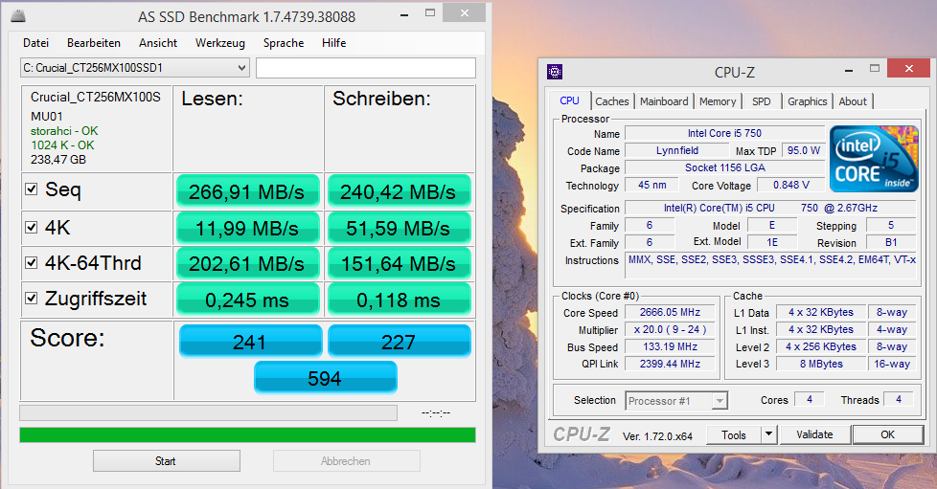Switch to the Caches tab
The image size is (937, 489).
[x=612, y=101]
